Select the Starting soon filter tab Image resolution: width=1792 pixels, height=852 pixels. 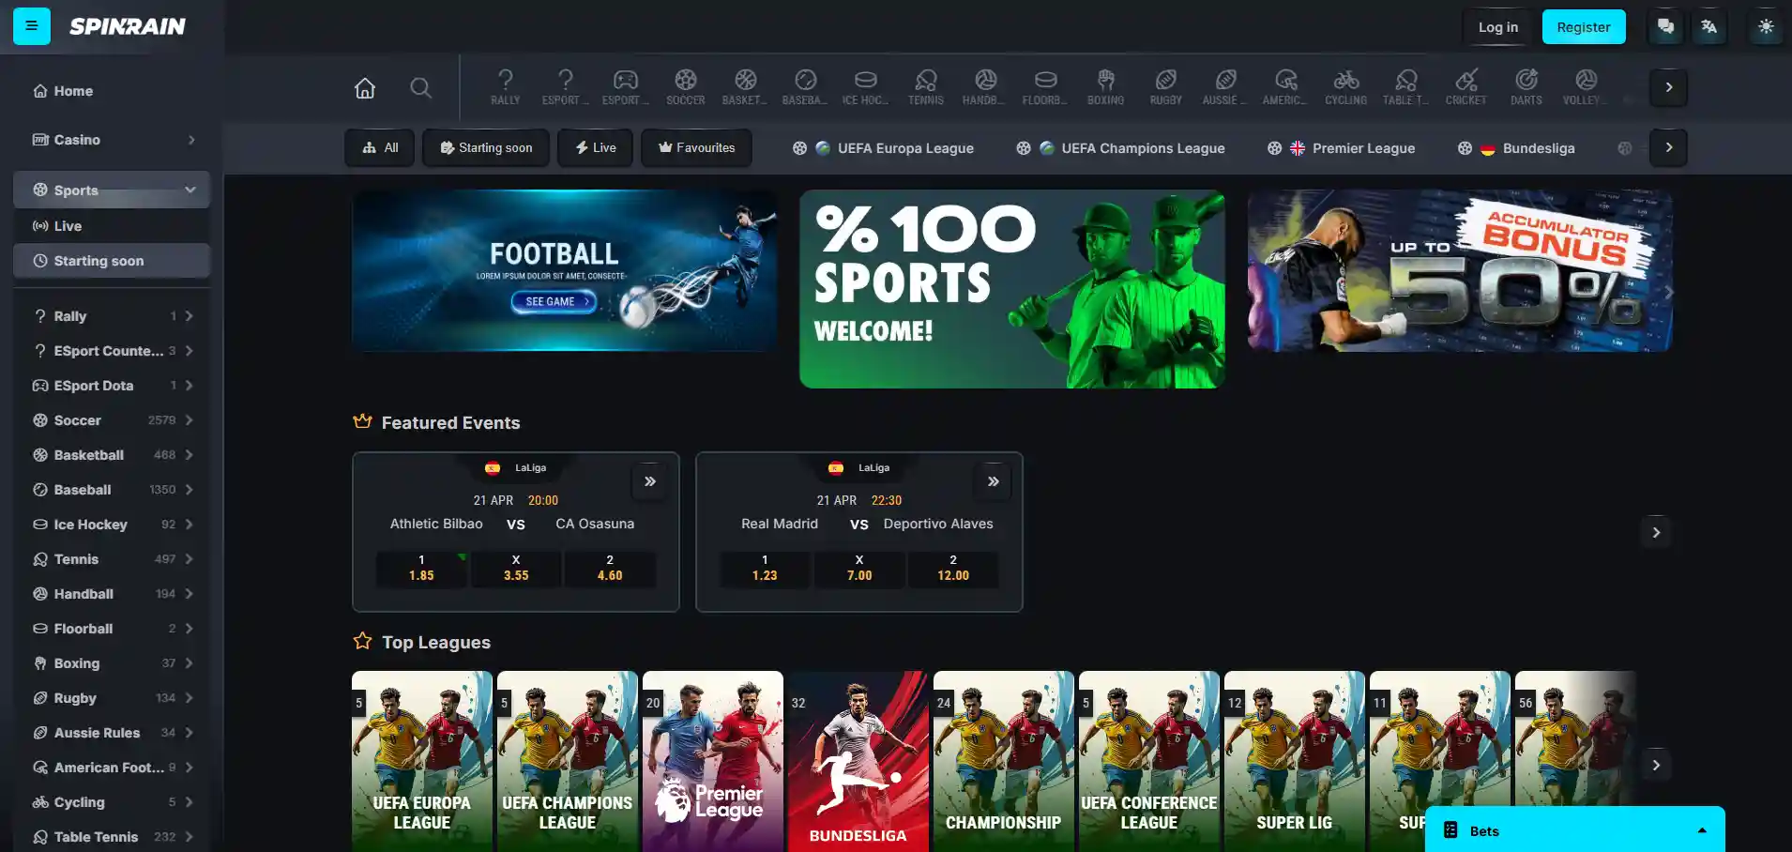[x=486, y=147]
